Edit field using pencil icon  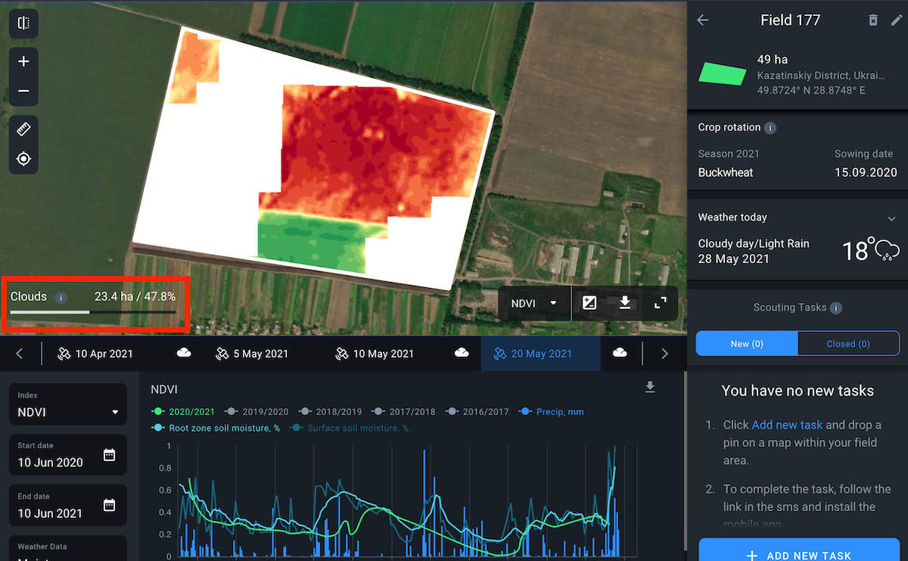pos(897,20)
